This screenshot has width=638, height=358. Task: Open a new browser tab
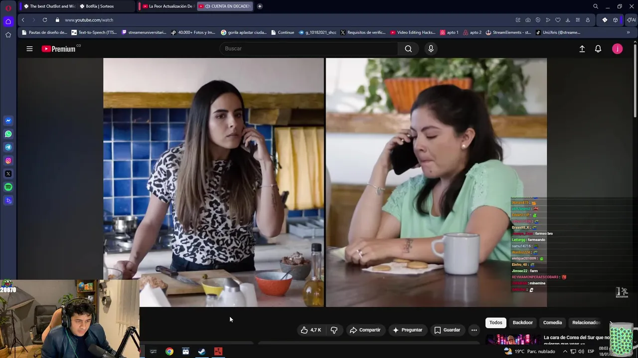260,6
